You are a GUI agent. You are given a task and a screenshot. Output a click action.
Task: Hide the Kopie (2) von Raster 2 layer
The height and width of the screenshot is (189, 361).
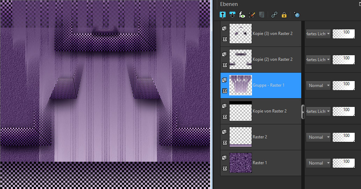point(224,65)
